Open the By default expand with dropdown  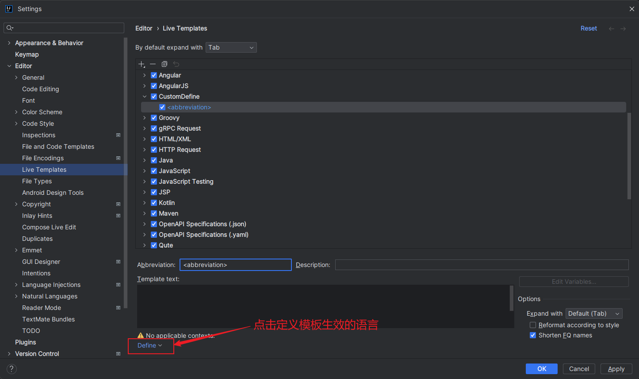pyautogui.click(x=231, y=47)
